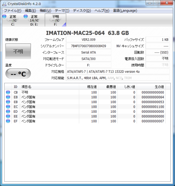
Task: Open the 機能(U) menu
Action: tap(45, 10)
